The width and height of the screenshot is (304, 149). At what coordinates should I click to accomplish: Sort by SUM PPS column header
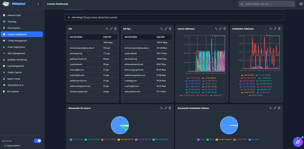(107, 37)
